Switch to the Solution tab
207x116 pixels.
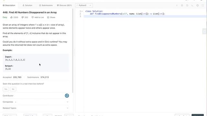tap(27, 5)
